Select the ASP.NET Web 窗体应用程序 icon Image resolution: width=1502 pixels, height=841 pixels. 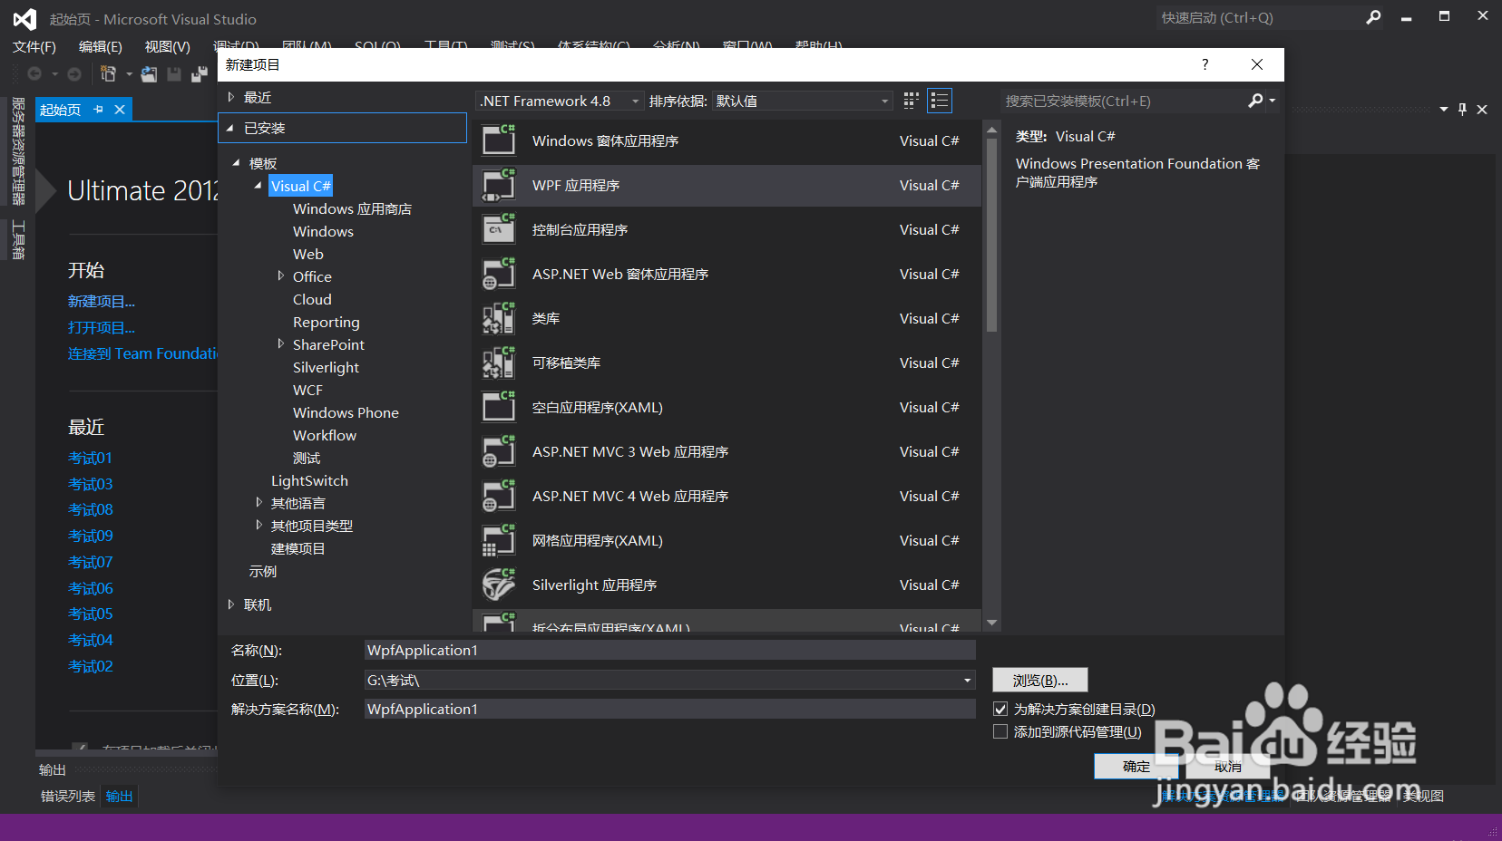499,274
